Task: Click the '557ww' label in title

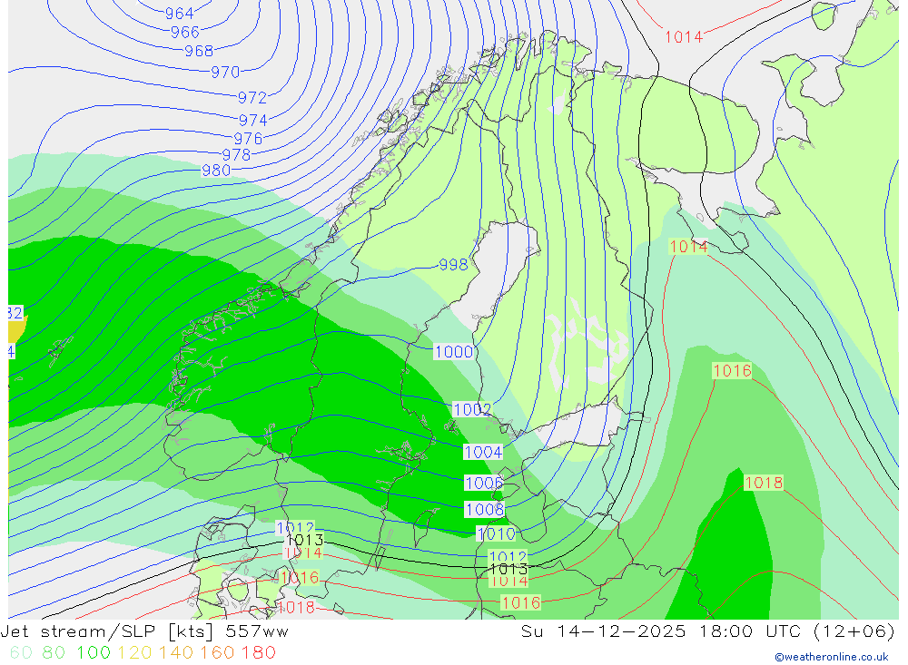Action: 255,631
